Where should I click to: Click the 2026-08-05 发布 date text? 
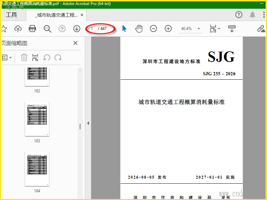147,177
